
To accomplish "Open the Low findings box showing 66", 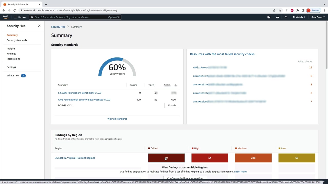I will pyautogui.click(x=297, y=158).
